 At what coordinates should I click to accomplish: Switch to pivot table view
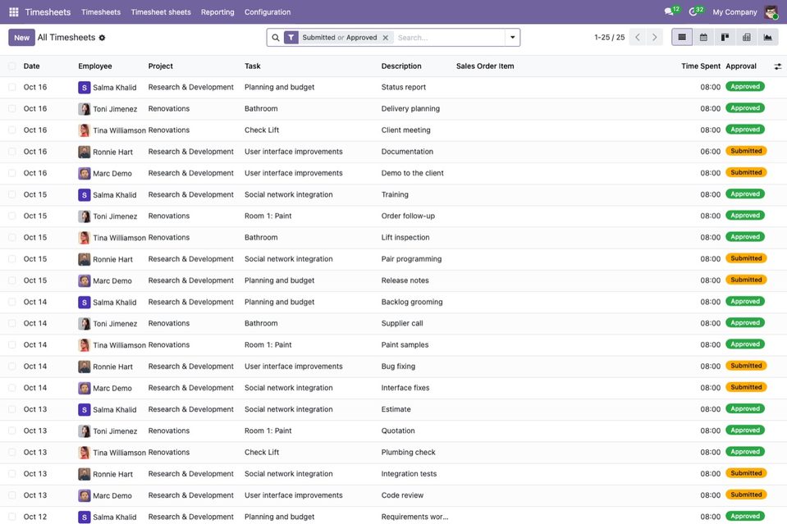click(x=746, y=37)
